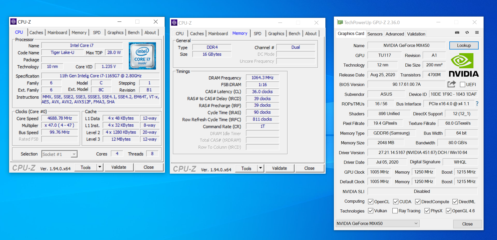Click Multiplier x 47.0 value
The image size is (497, 240).
60,125
